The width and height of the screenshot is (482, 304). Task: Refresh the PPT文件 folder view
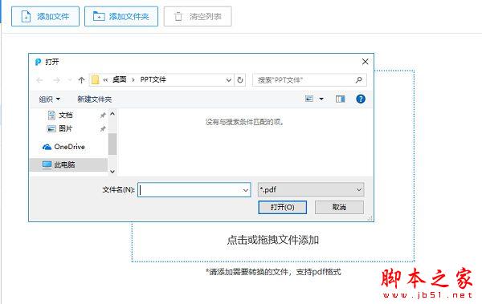tap(239, 80)
